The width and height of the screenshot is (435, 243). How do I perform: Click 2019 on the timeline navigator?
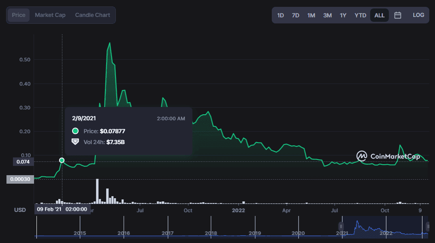pyautogui.click(x=255, y=233)
